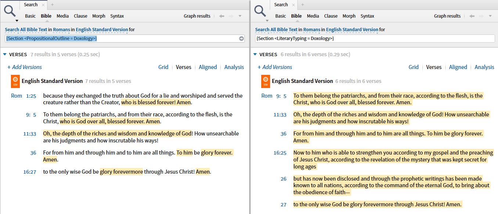Viewport: 498px width, 214px height.
Task: Click 'English Standard Version' heading in left results
Action: [52, 81]
